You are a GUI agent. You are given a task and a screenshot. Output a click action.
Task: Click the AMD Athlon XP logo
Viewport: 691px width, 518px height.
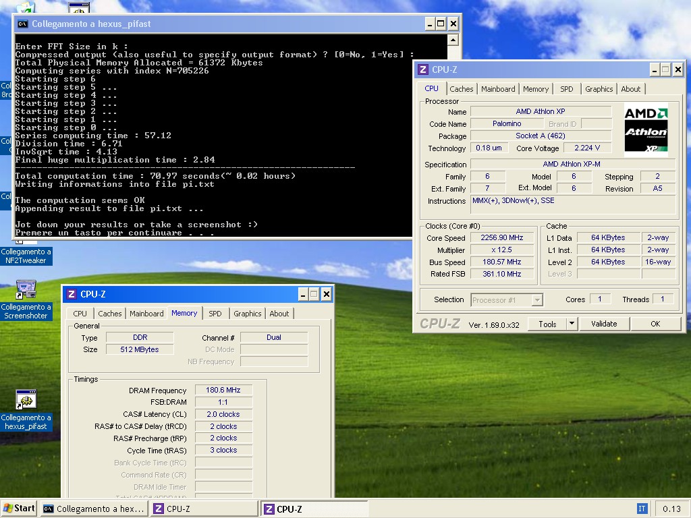coord(646,130)
